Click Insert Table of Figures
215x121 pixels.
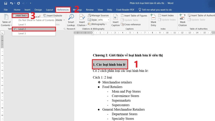[x=134, y=16]
